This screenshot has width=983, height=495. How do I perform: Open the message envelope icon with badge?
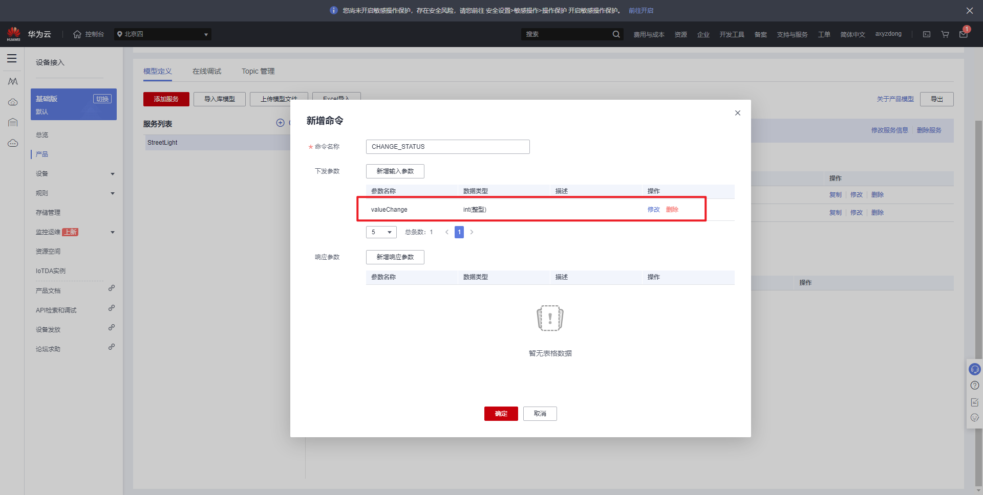(964, 34)
